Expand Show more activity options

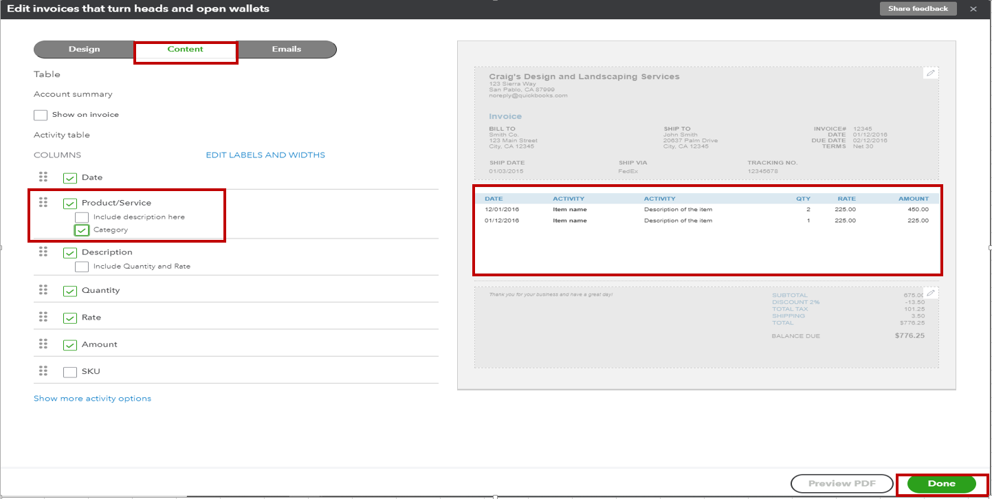tap(92, 397)
